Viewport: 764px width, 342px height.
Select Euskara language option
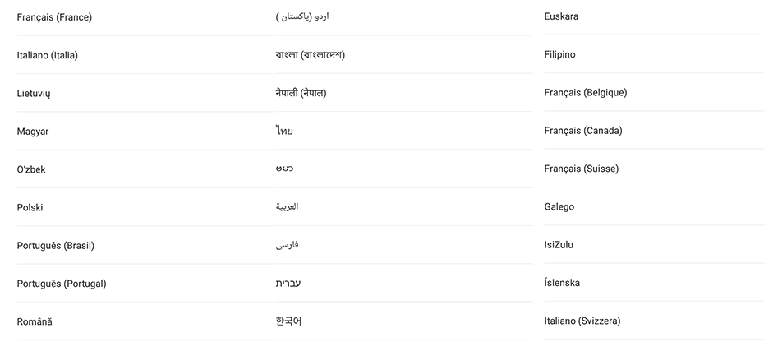(x=561, y=16)
